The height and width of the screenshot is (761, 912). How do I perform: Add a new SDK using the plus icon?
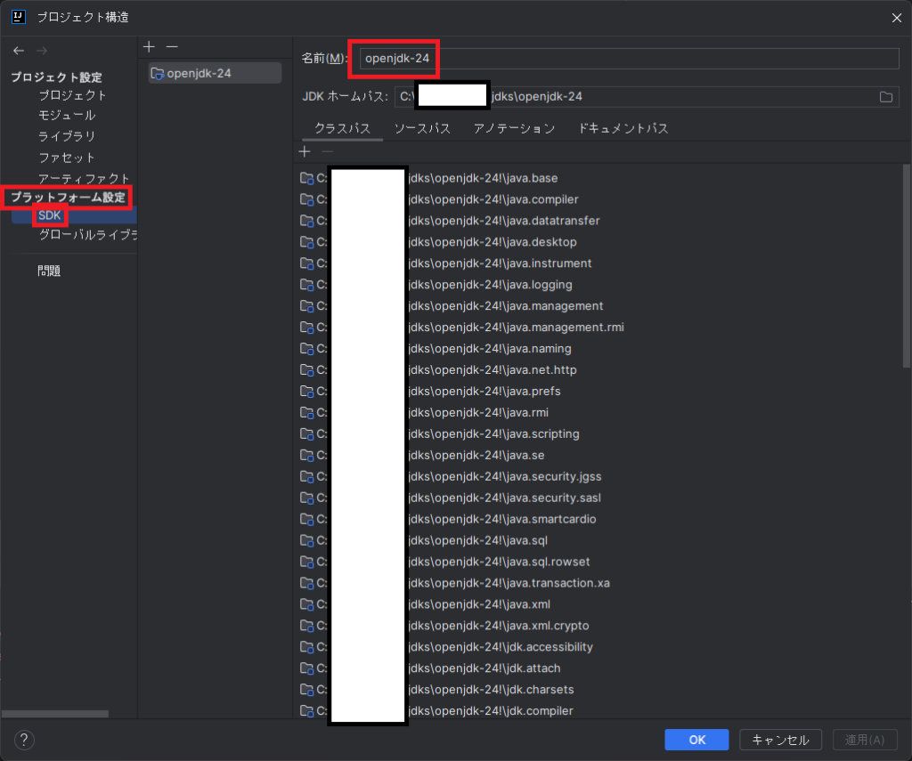click(149, 46)
